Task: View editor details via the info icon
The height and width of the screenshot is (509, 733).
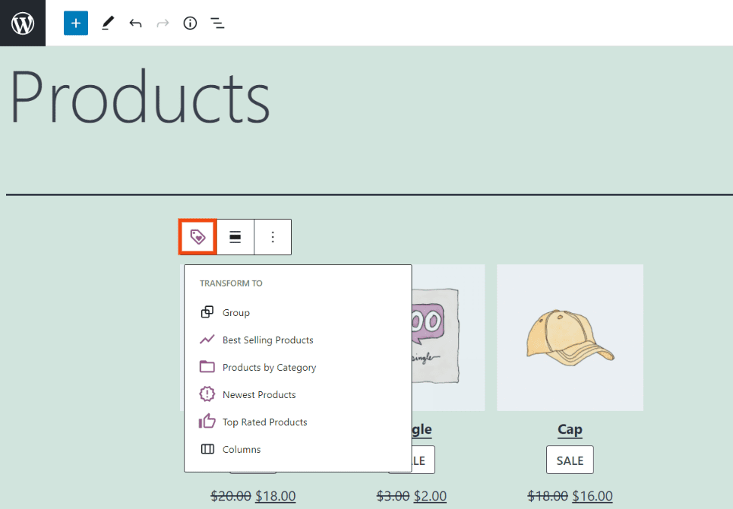Action: [x=190, y=23]
